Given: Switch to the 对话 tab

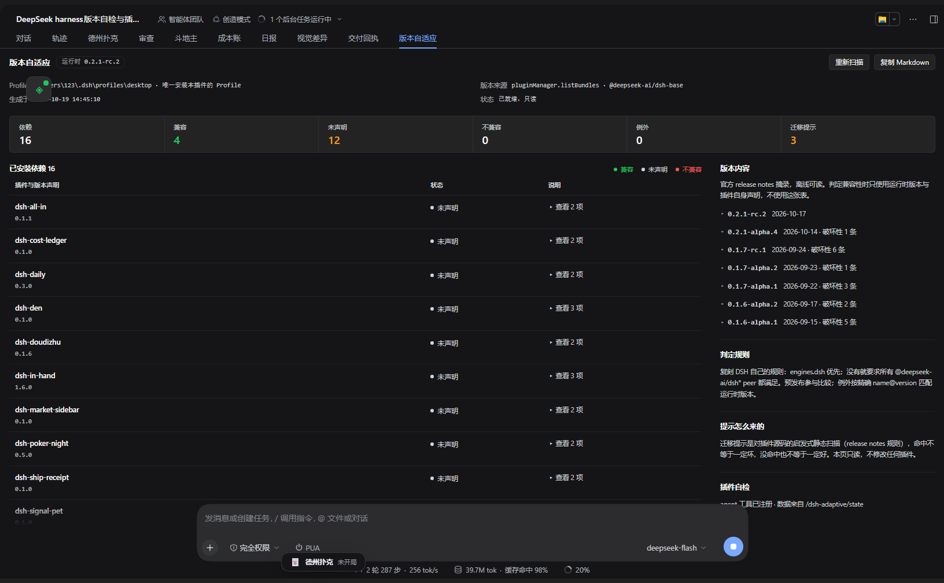Looking at the screenshot, I should tap(24, 38).
